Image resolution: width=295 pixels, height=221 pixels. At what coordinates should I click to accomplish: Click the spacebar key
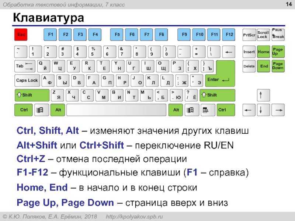(117, 110)
